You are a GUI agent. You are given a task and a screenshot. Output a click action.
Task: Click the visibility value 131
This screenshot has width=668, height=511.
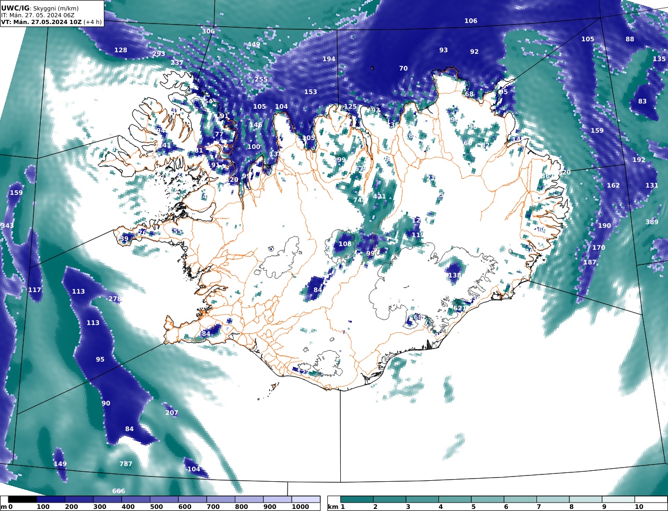pos(652,185)
